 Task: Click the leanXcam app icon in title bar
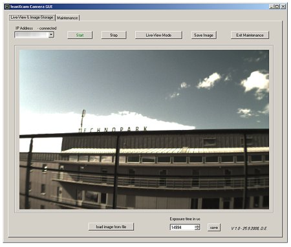pos(7,6)
